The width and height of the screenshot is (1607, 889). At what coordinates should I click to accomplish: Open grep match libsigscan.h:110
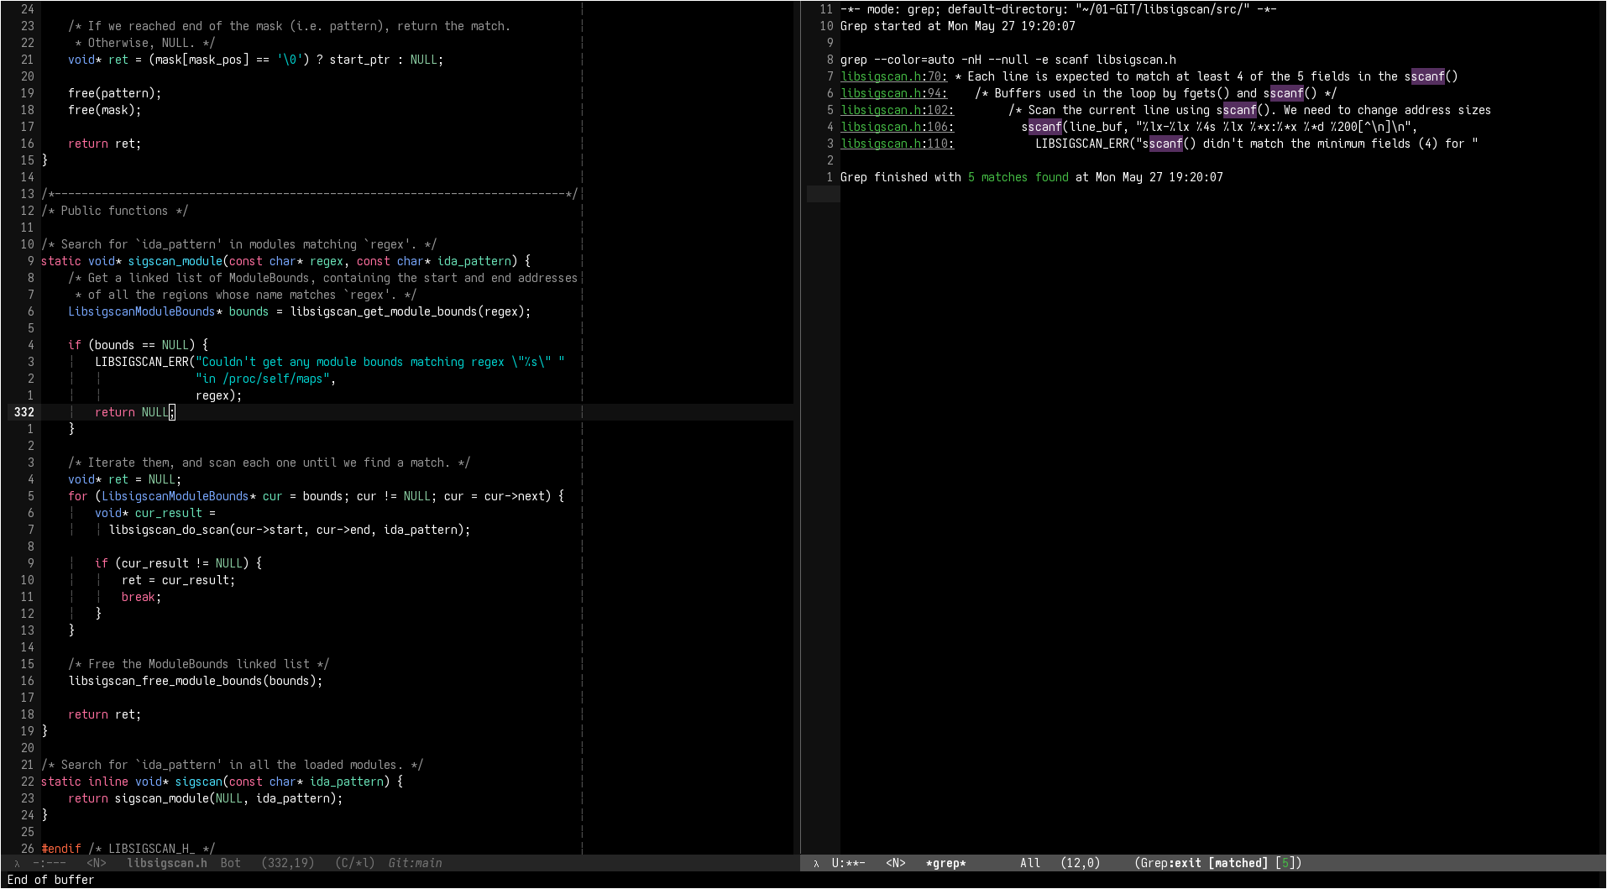pos(897,144)
